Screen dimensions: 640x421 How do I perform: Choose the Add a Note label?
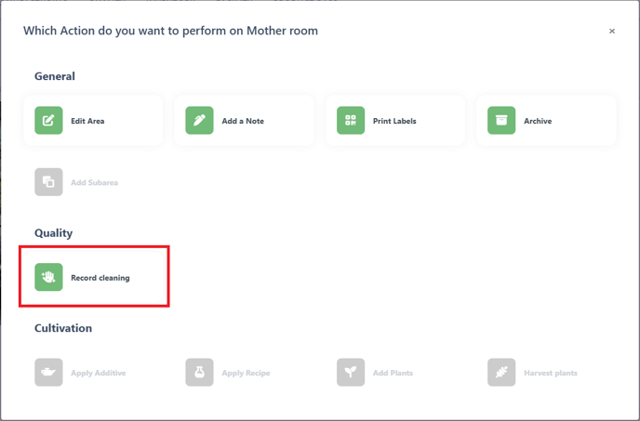(243, 121)
